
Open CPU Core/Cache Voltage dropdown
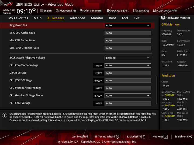click(x=128, y=66)
